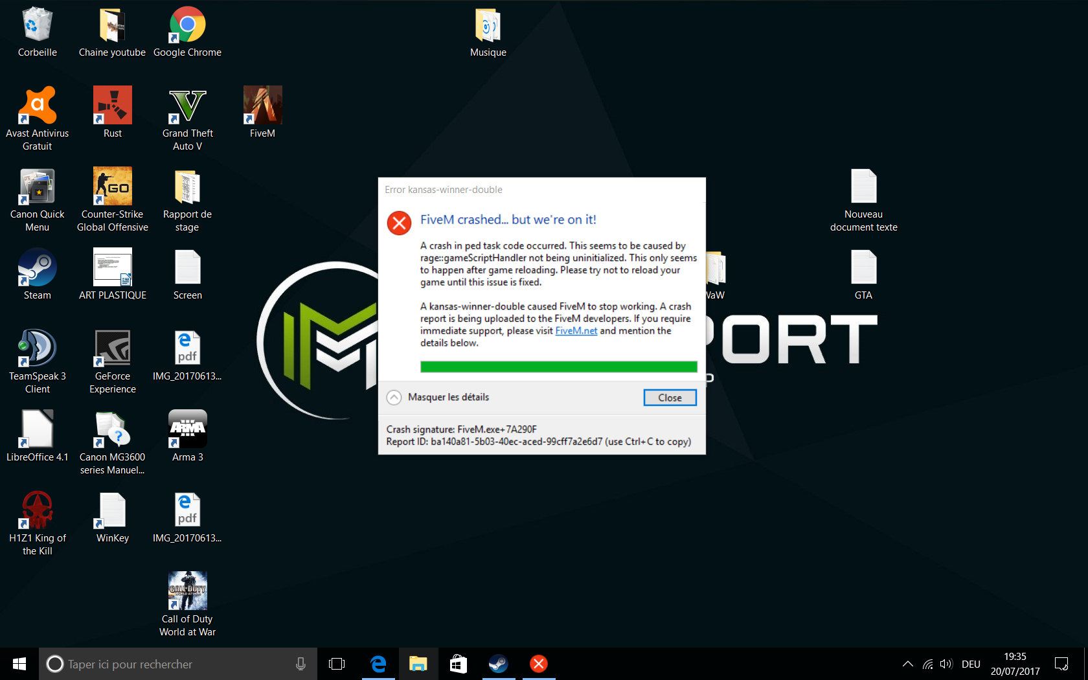The height and width of the screenshot is (680, 1088).
Task: Launch TeamSpeak 3 Client shortcut
Action: point(37,362)
